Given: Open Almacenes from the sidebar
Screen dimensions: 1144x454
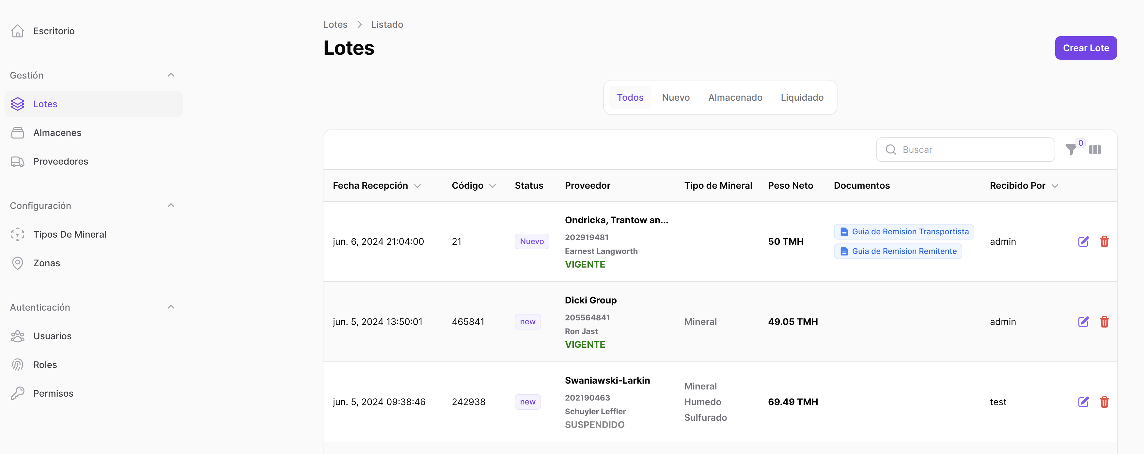Looking at the screenshot, I should coord(94,133).
